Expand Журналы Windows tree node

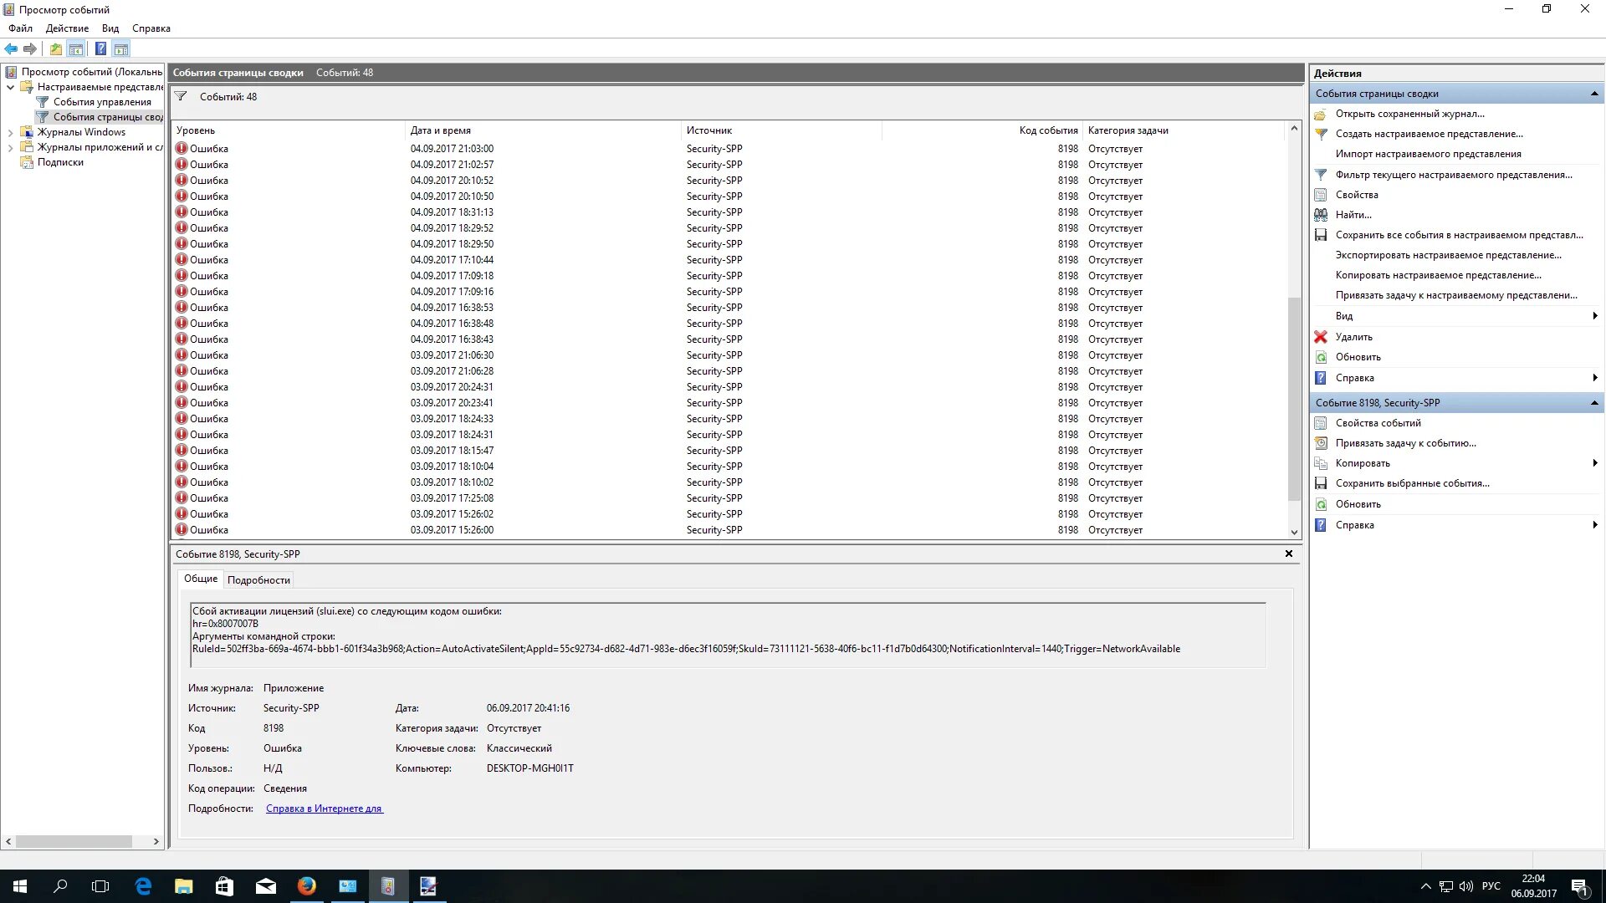pyautogui.click(x=10, y=132)
